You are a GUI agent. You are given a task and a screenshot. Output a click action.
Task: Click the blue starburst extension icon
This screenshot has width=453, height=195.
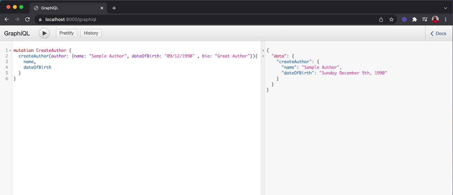(404, 19)
